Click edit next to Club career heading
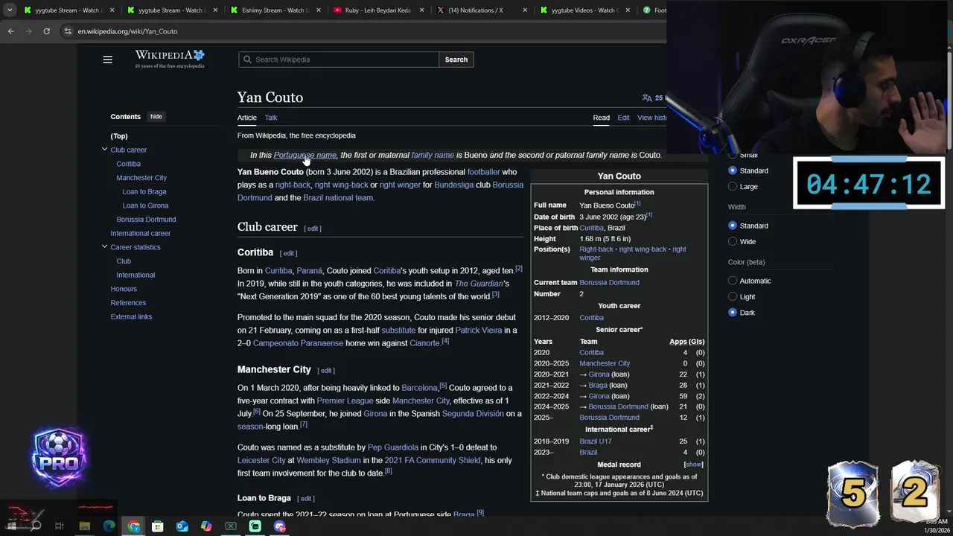The height and width of the screenshot is (536, 953). 313,229
